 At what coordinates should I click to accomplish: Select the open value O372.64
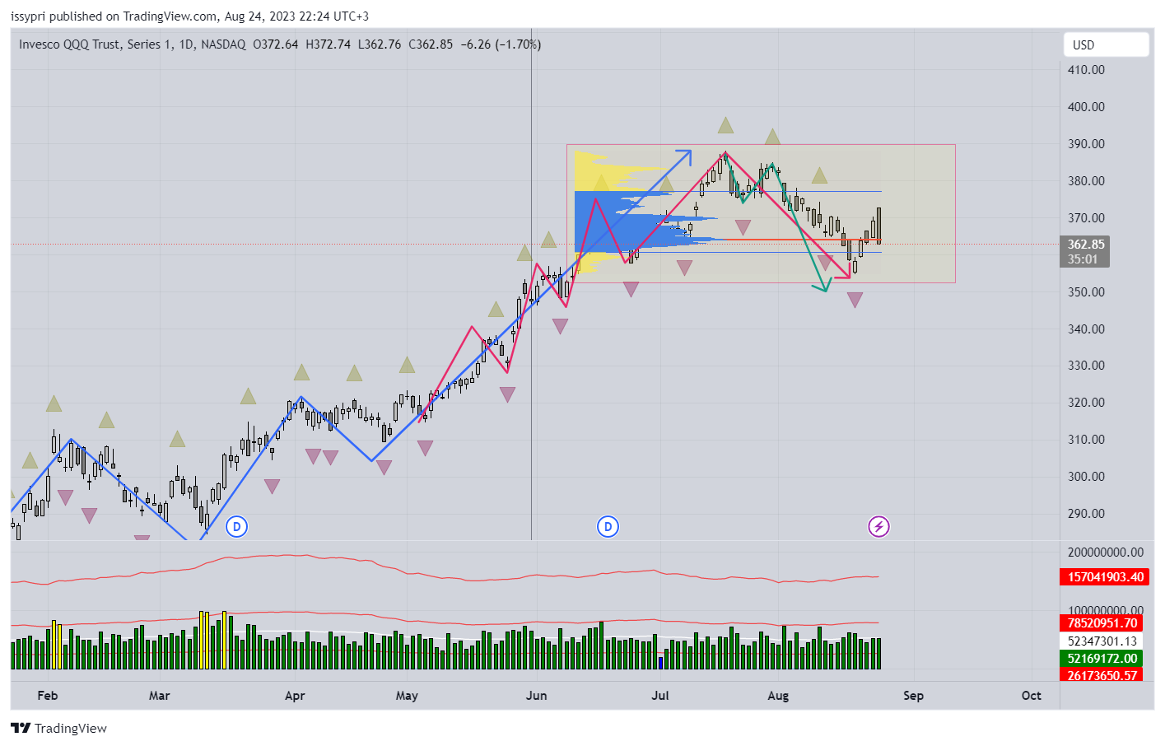pyautogui.click(x=276, y=44)
